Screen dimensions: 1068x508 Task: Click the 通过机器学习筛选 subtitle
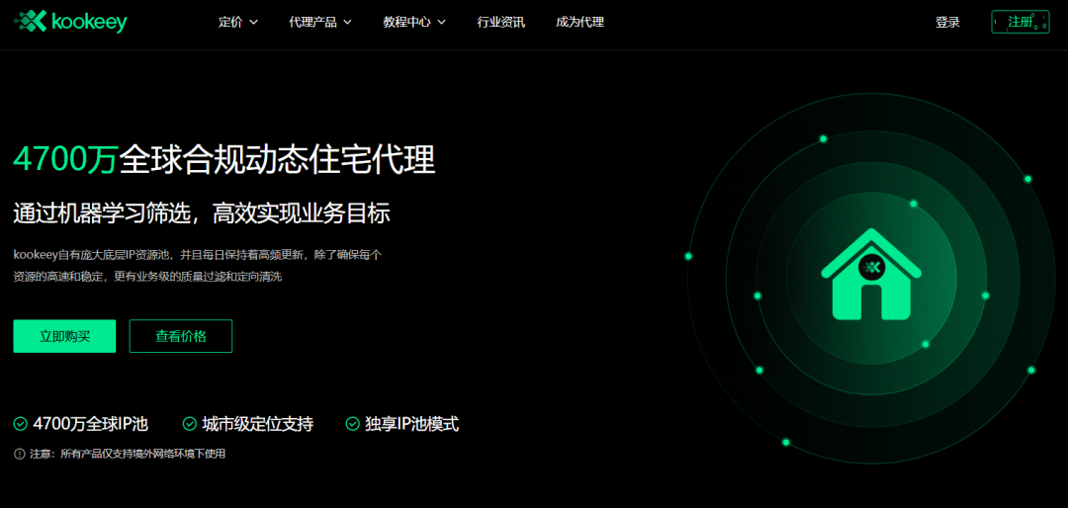202,213
